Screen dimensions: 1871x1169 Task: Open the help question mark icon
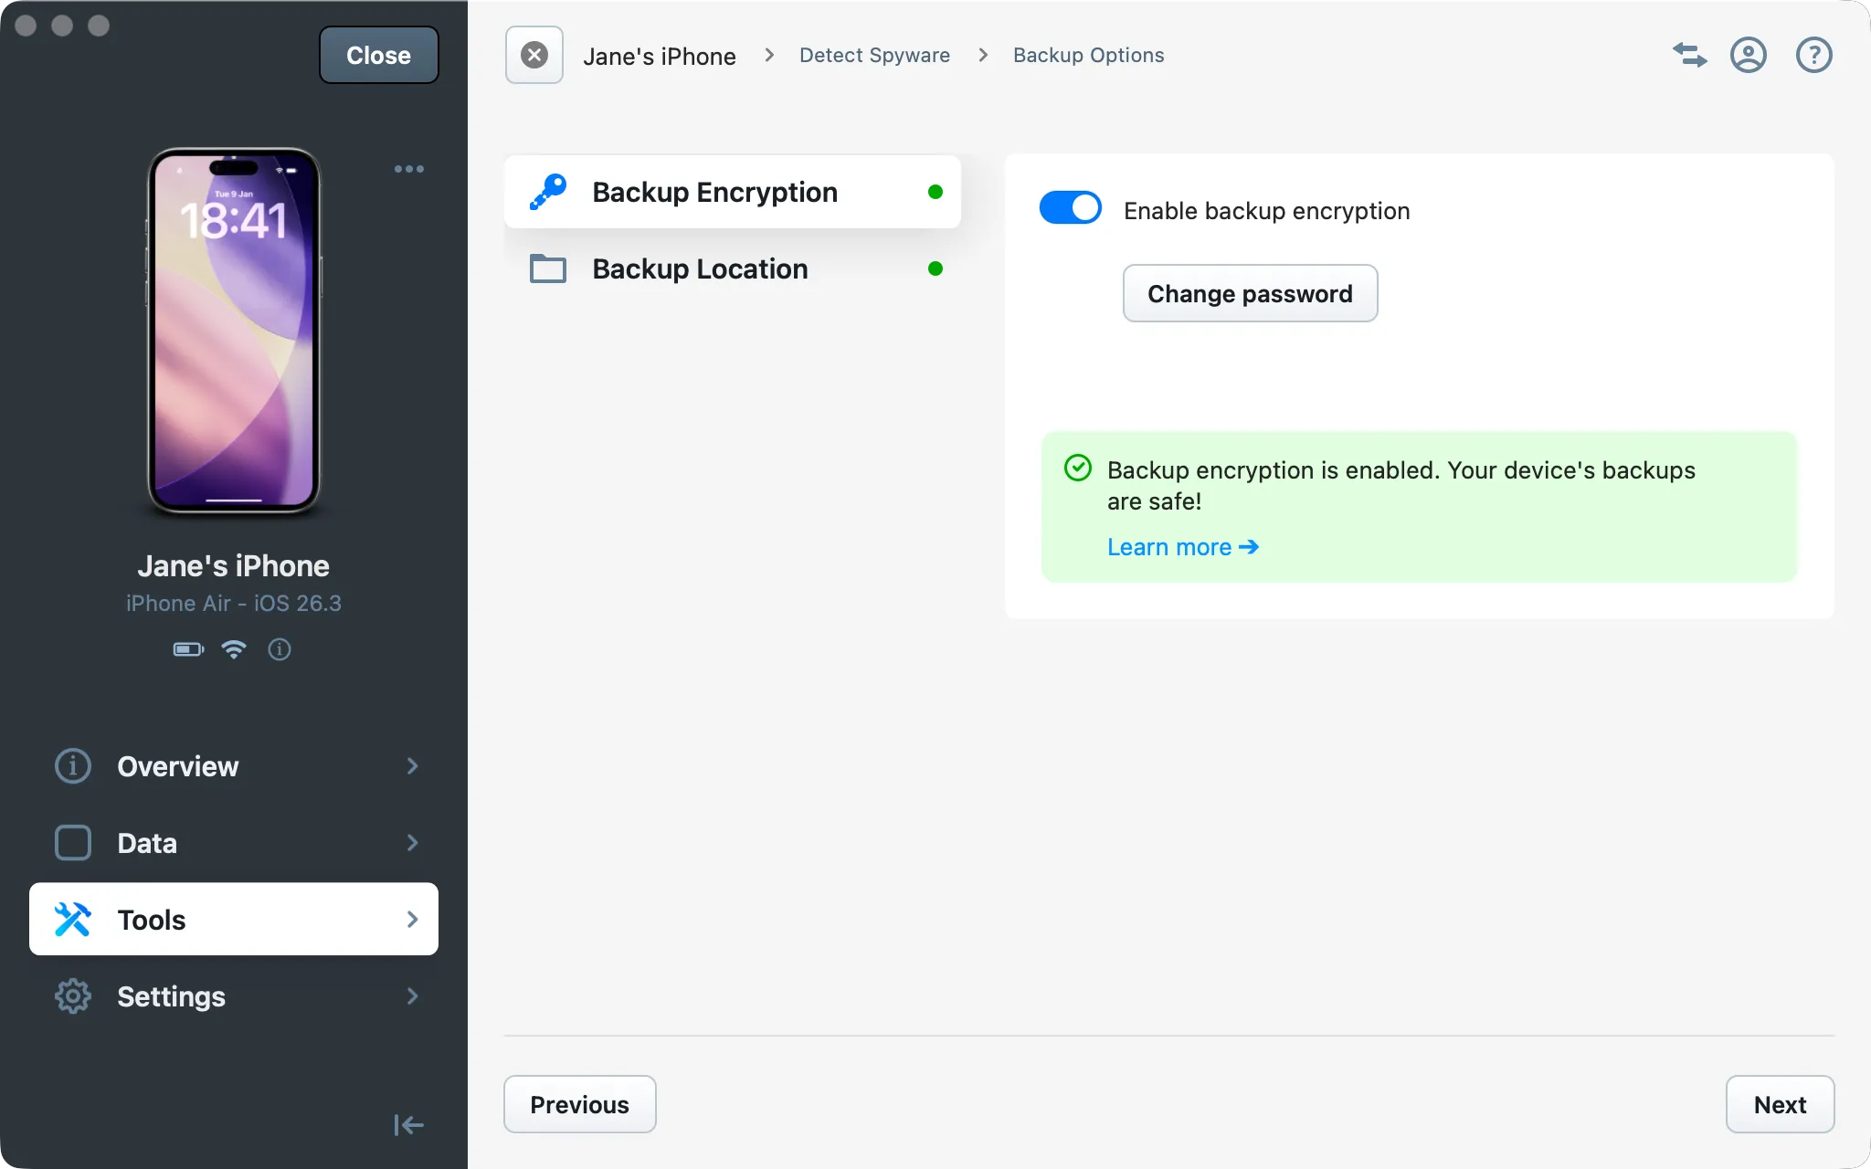pyautogui.click(x=1813, y=55)
